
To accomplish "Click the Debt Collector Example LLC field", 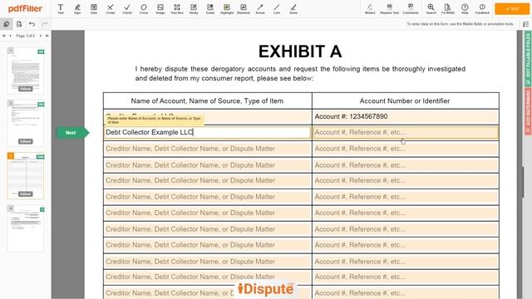I will (207, 132).
